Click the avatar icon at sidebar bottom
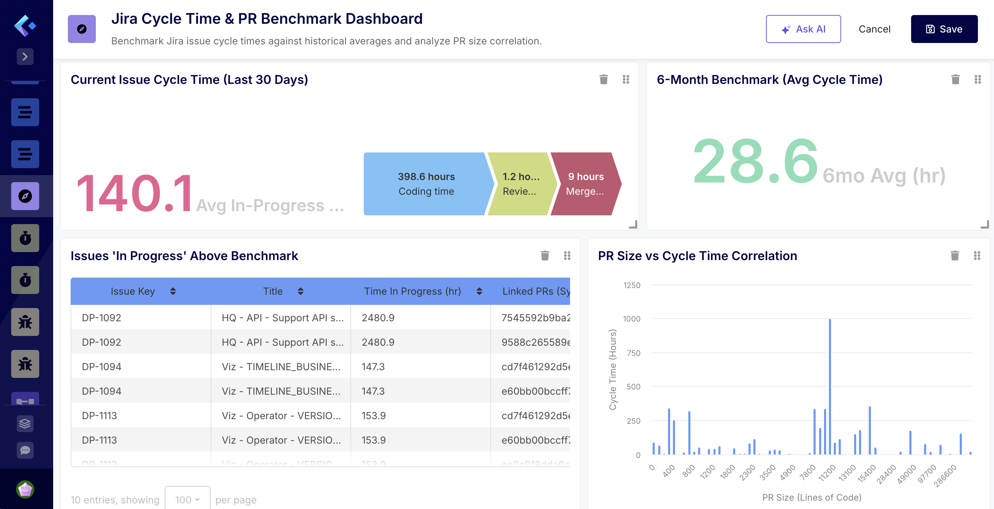This screenshot has width=994, height=509. (25, 490)
